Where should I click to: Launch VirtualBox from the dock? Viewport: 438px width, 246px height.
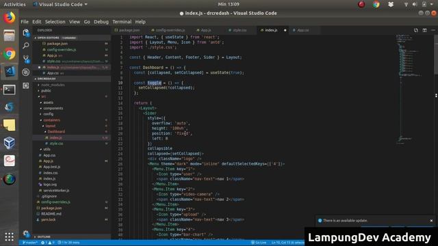pyautogui.click(x=9, y=143)
